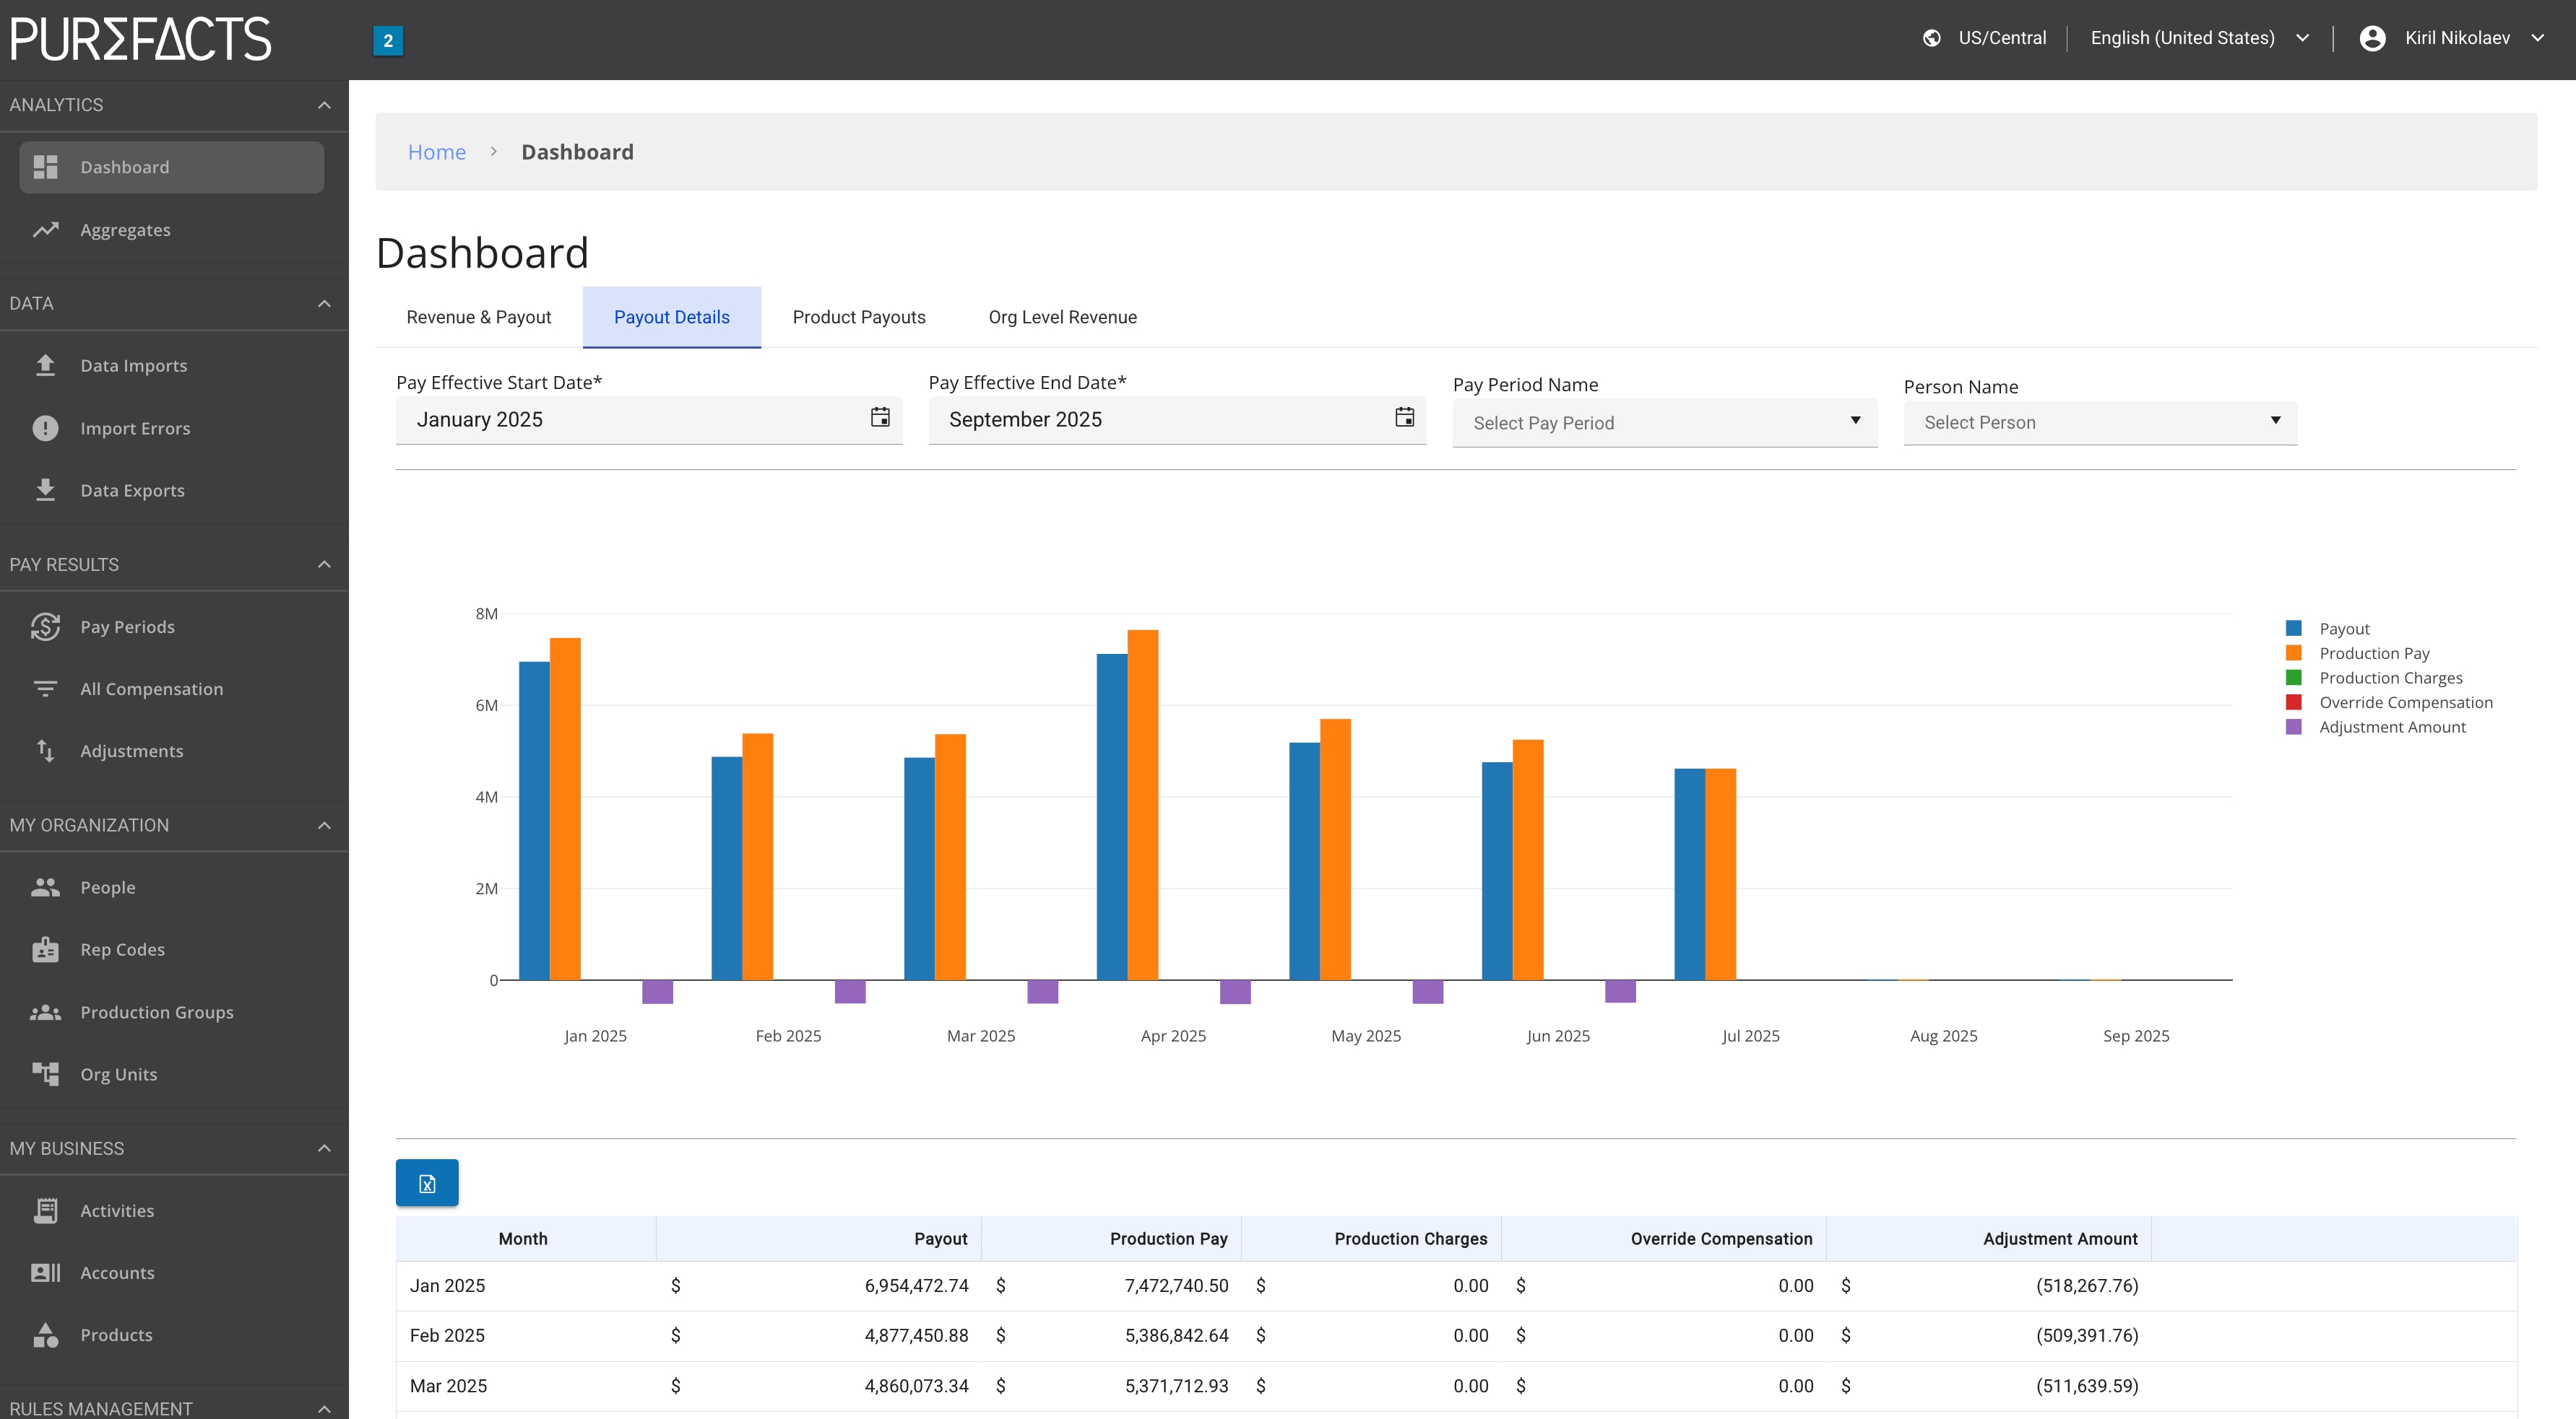Toggle Production Charges series in legend
The width and height of the screenshot is (2576, 1419).
(x=2373, y=678)
